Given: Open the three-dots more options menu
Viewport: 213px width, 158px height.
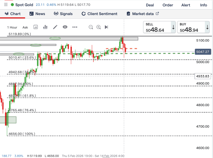Looking at the screenshot, I should [x=75, y=27].
